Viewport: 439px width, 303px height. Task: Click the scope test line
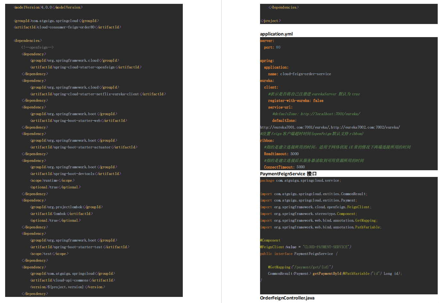[x=49, y=254]
